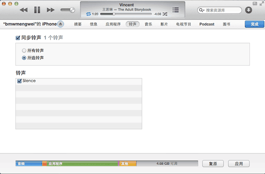Skip back to previous track
The width and height of the screenshot is (265, 174).
[24, 10]
